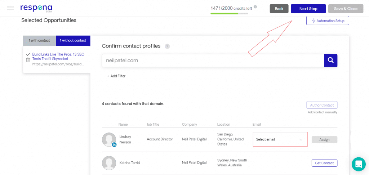The height and width of the screenshot is (175, 369).
Task: Click Assign for Lindsay Neilson
Action: click(x=325, y=140)
